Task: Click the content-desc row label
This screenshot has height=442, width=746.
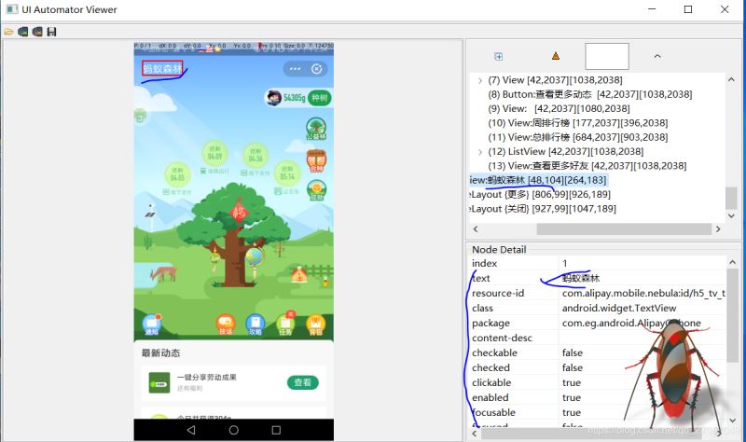Action: pyautogui.click(x=502, y=338)
